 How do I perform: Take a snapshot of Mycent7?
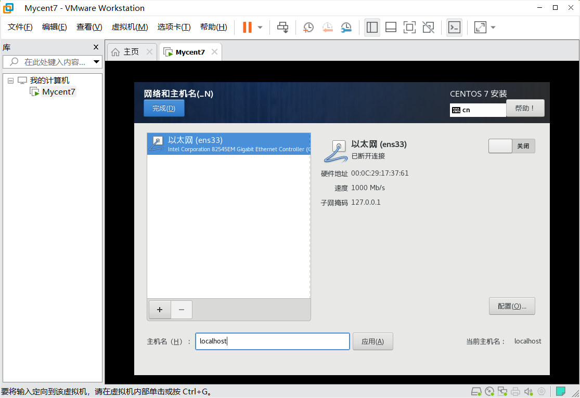click(x=308, y=27)
